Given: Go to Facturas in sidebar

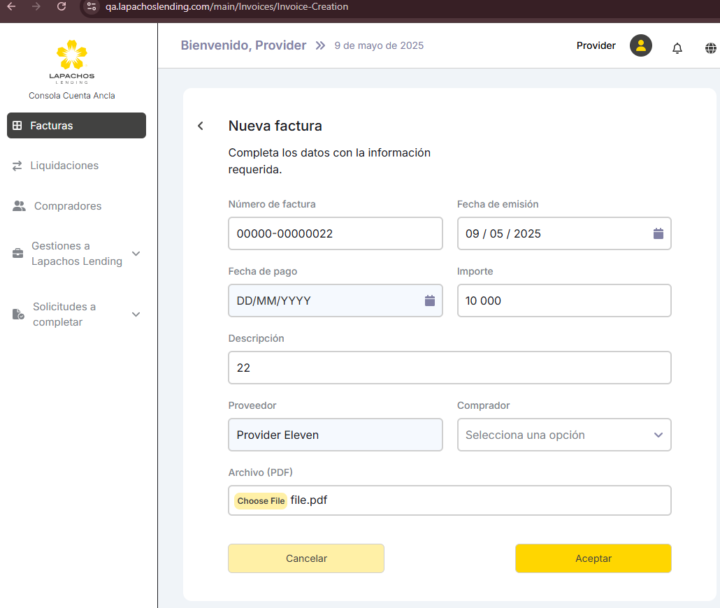Looking at the screenshot, I should click(76, 126).
